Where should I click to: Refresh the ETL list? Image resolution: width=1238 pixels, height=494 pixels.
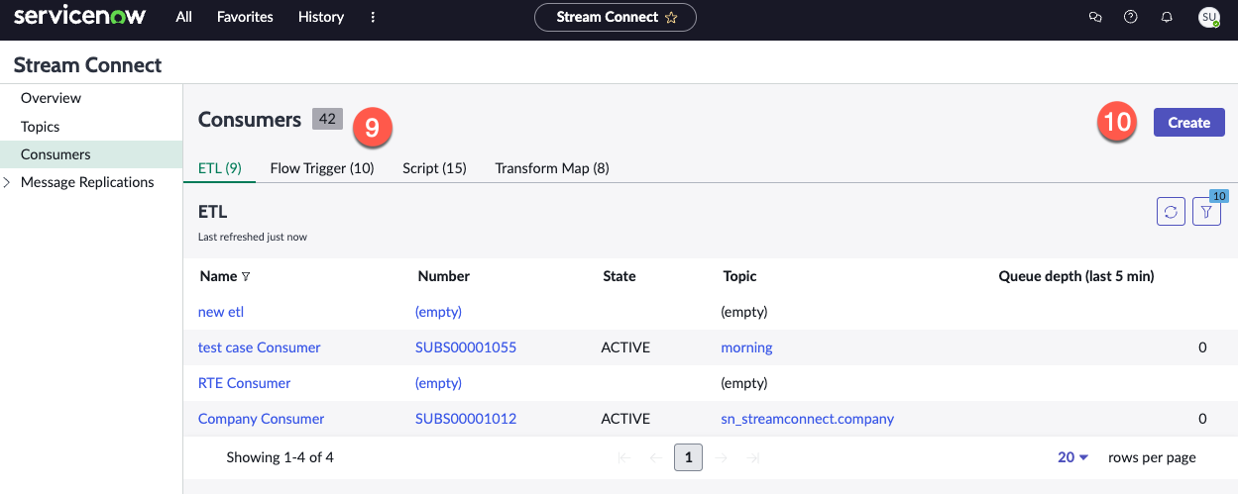tap(1171, 212)
